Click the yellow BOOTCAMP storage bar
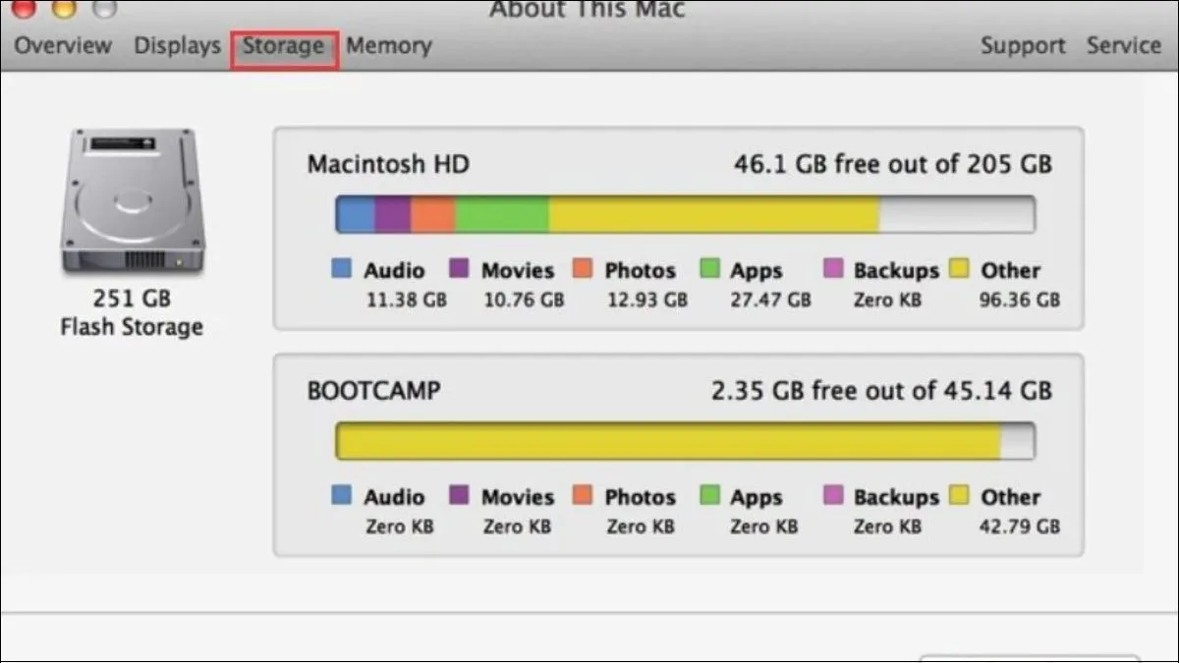Screen dimensions: 1179x663 pyautogui.click(x=668, y=441)
